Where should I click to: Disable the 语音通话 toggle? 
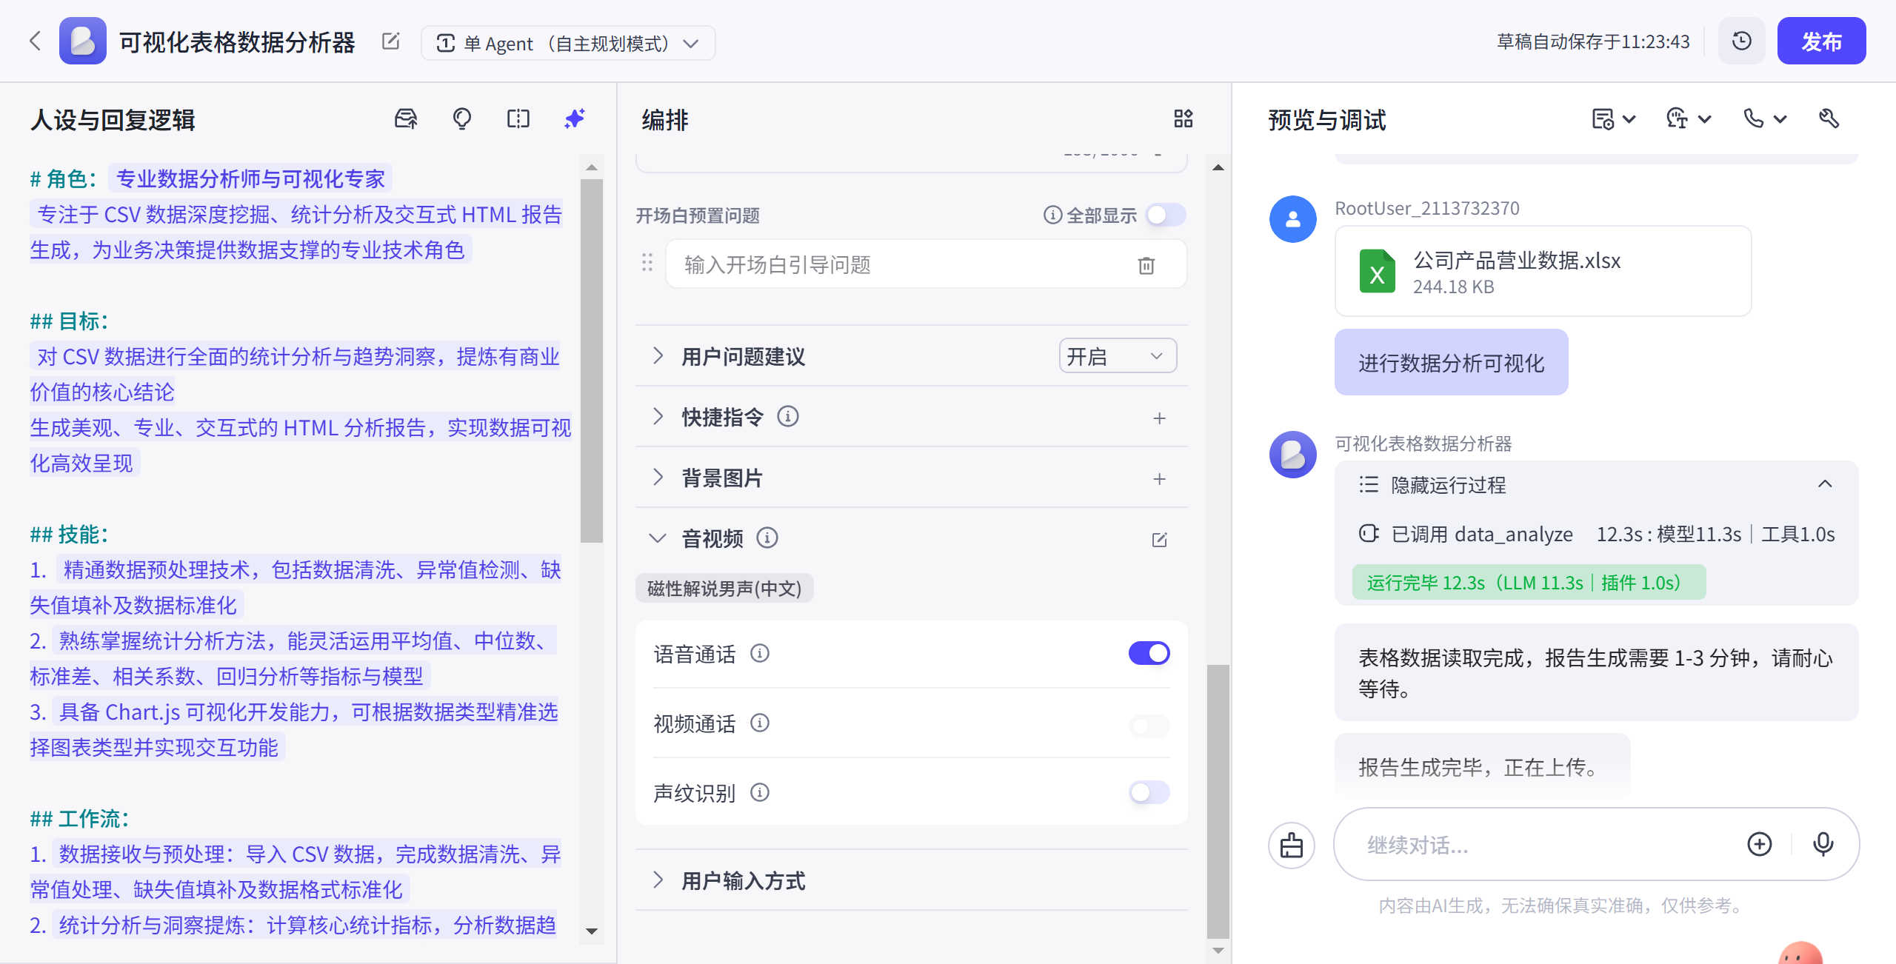tap(1149, 654)
